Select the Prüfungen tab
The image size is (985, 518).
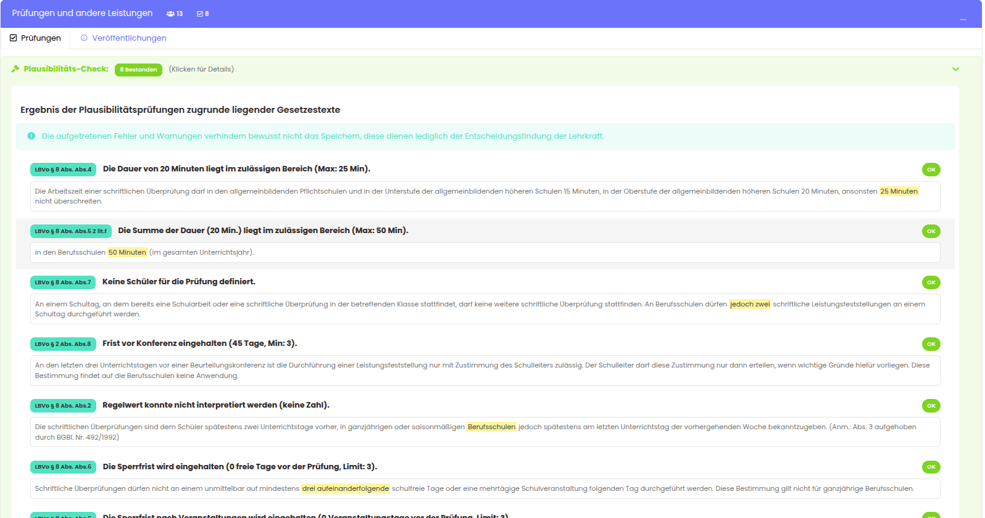[x=41, y=38]
